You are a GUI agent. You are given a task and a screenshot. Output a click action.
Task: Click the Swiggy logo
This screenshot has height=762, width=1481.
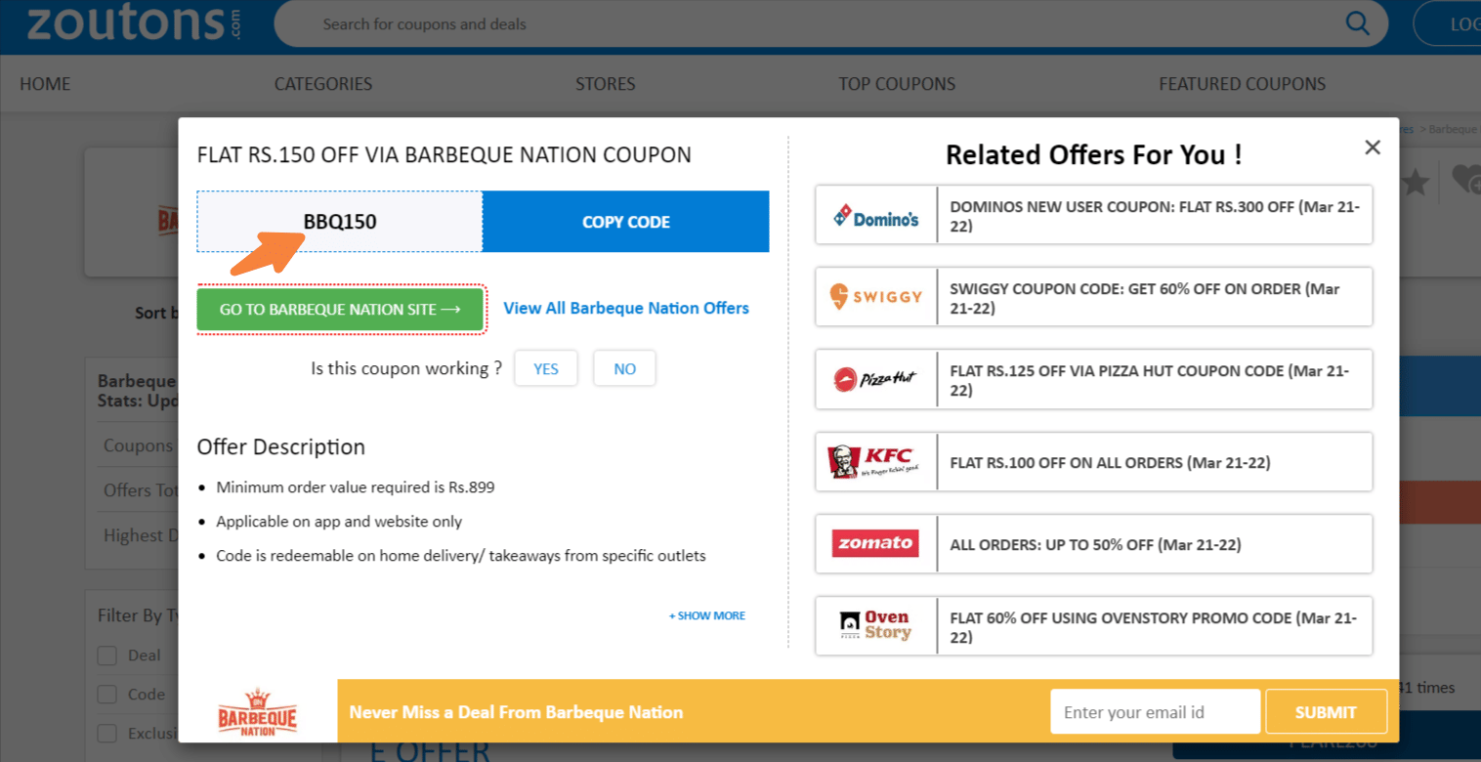(x=876, y=297)
